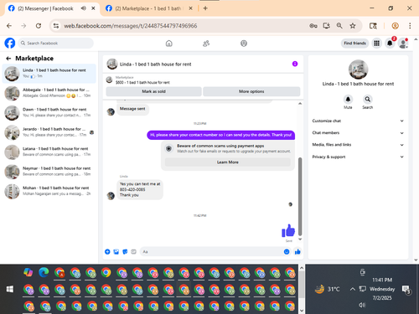
Task: Mute the Messenger tab audio icon
Action: (x=83, y=8)
